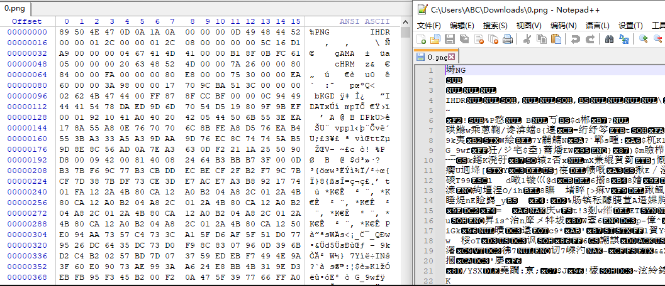Select the 0.png tab in Notepad++
Screen dimensions: 665x286
point(437,57)
